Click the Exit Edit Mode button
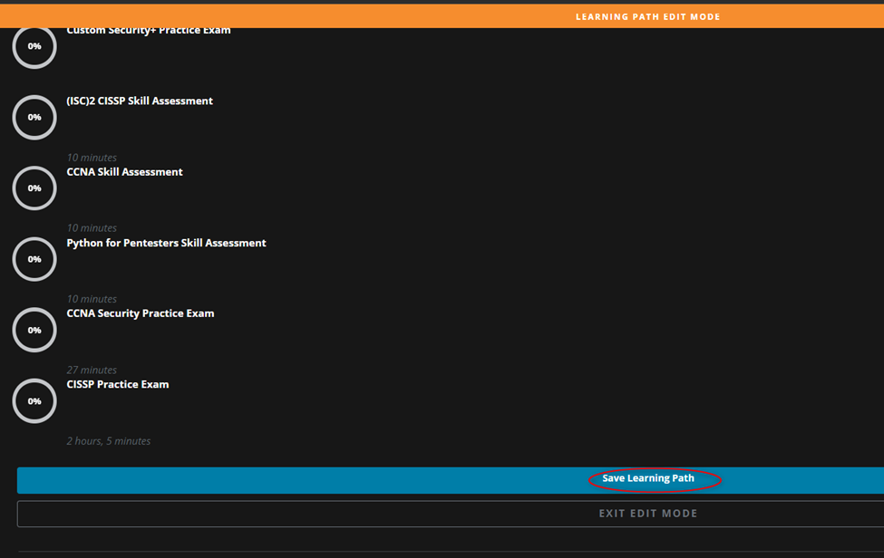Viewport: 884px width, 558px height. click(x=647, y=513)
